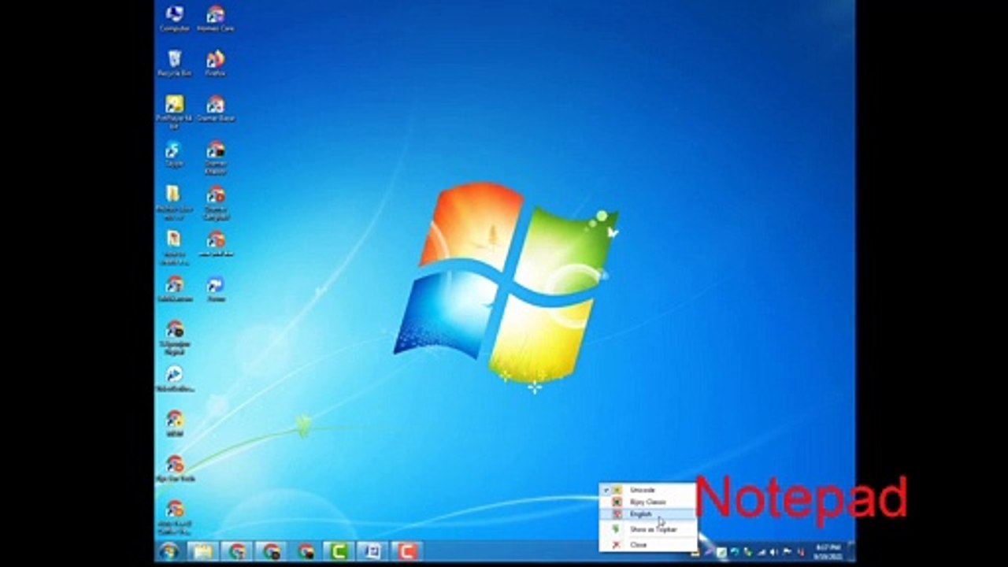
Task: Click the volume speaker tray icon
Action: point(773,552)
